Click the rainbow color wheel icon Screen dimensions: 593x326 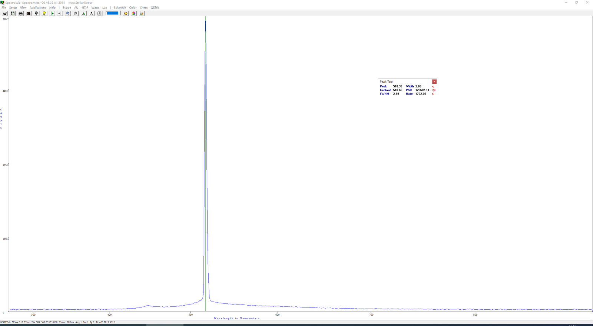pyautogui.click(x=134, y=13)
